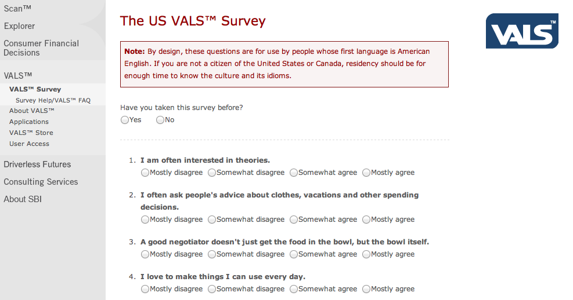Viewport: 573px width, 300px height.
Task: Navigate to Driverless Futures section
Action: tap(37, 164)
